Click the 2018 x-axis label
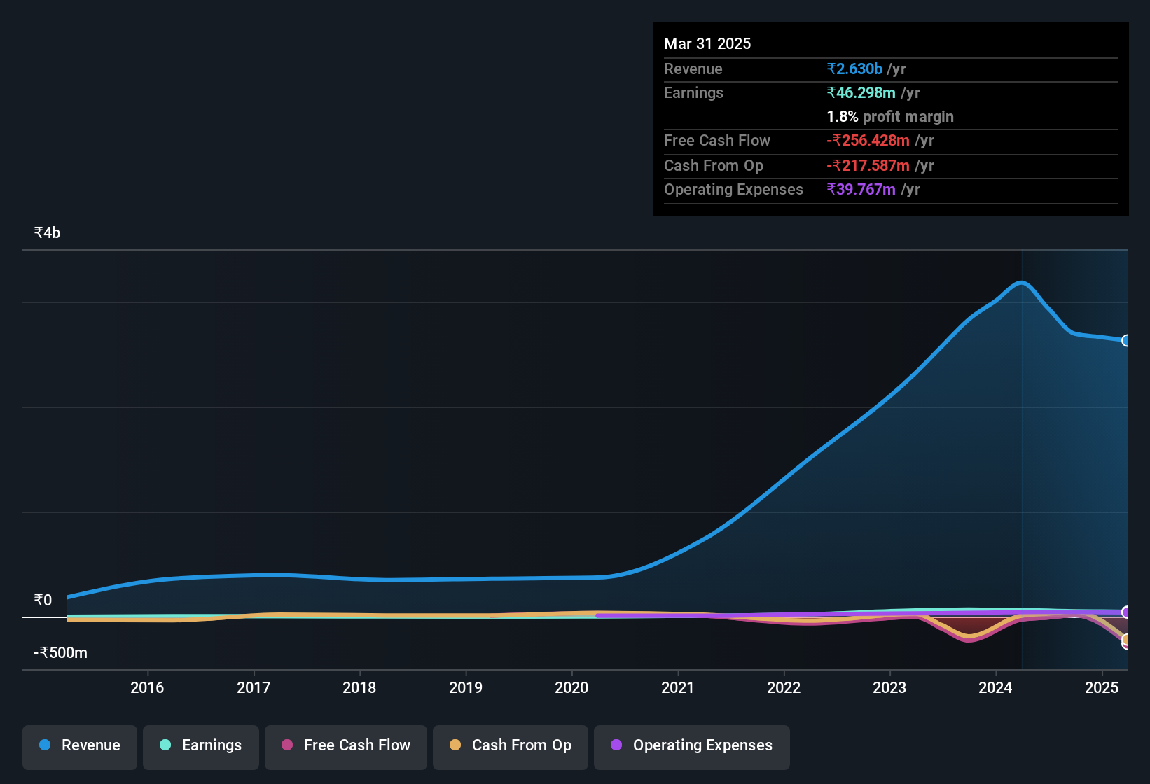Image resolution: width=1150 pixels, height=784 pixels. click(359, 687)
